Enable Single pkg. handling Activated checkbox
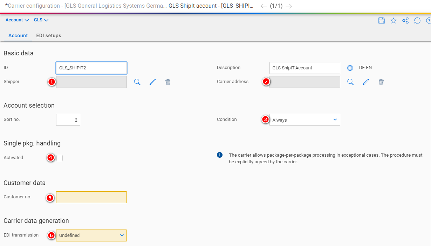 tap(60, 158)
